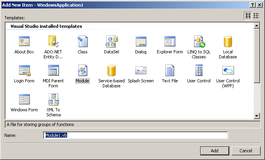Select the About Box template icon
This screenshot has height=160, width=265.
pos(24,42)
